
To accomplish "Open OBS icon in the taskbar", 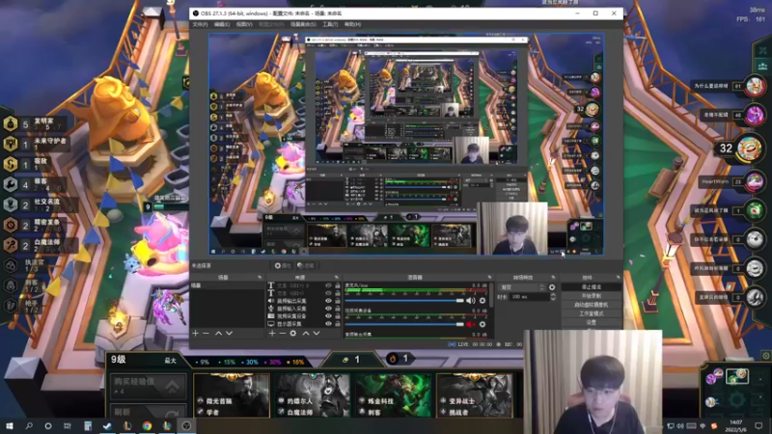I will [186, 425].
